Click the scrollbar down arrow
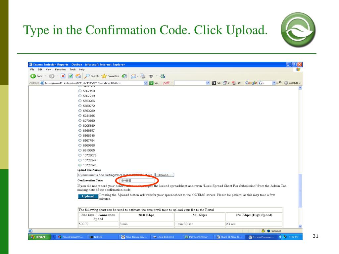Viewport: 339px width, 254px height. coord(300,226)
